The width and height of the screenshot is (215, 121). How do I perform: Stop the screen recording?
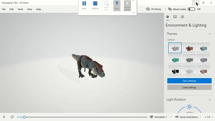[95, 5]
